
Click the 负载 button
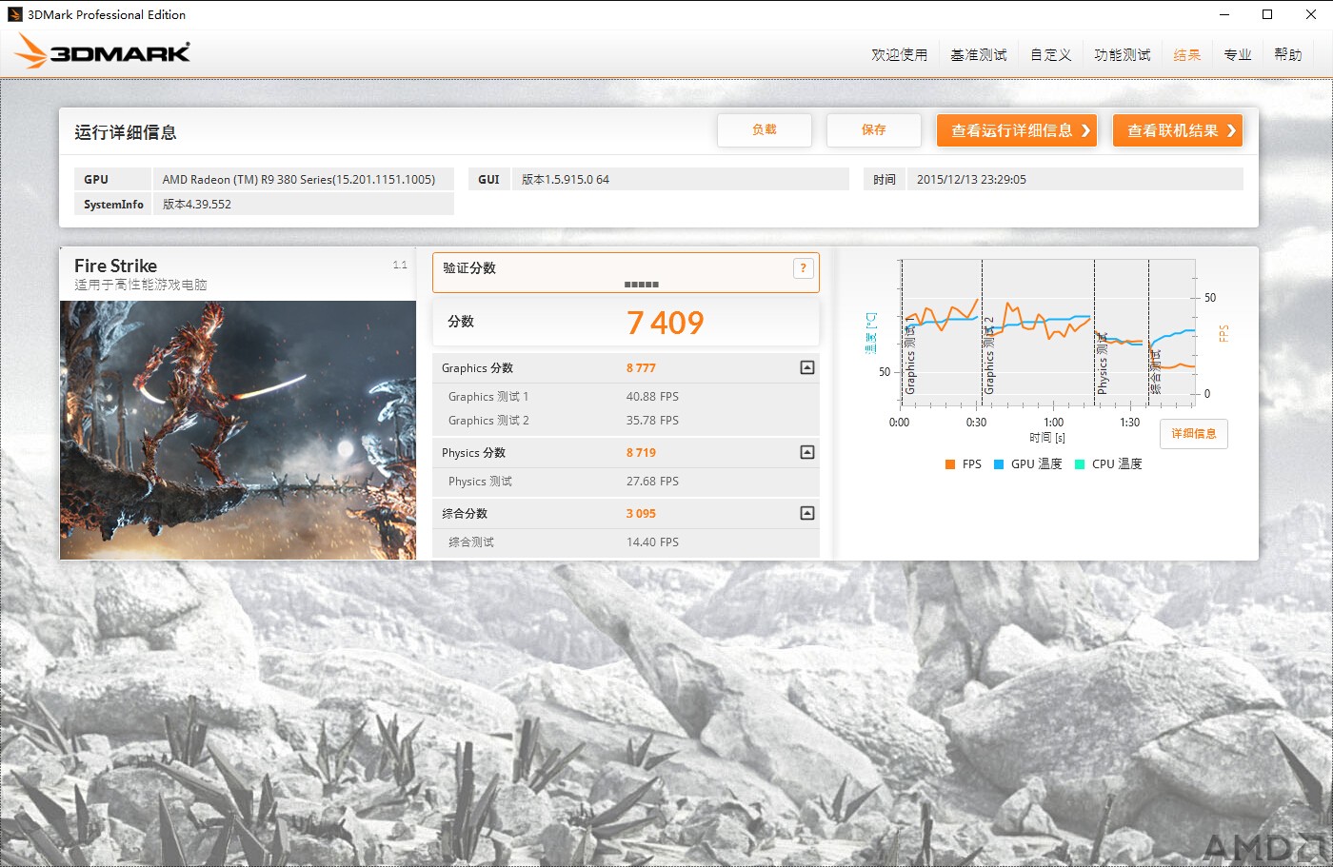pos(765,130)
